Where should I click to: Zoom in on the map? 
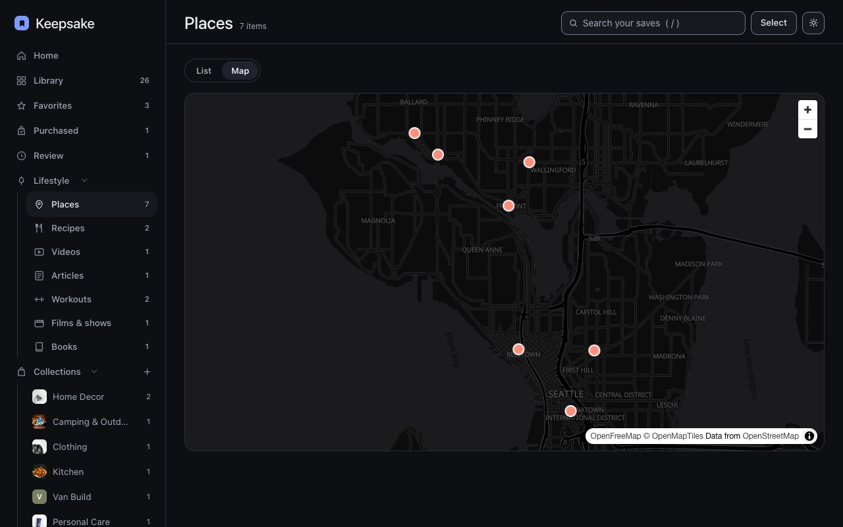click(807, 110)
